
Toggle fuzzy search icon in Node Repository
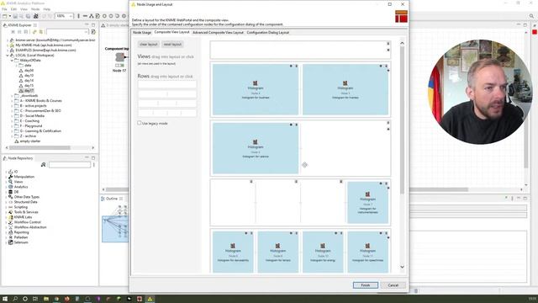coord(43,165)
